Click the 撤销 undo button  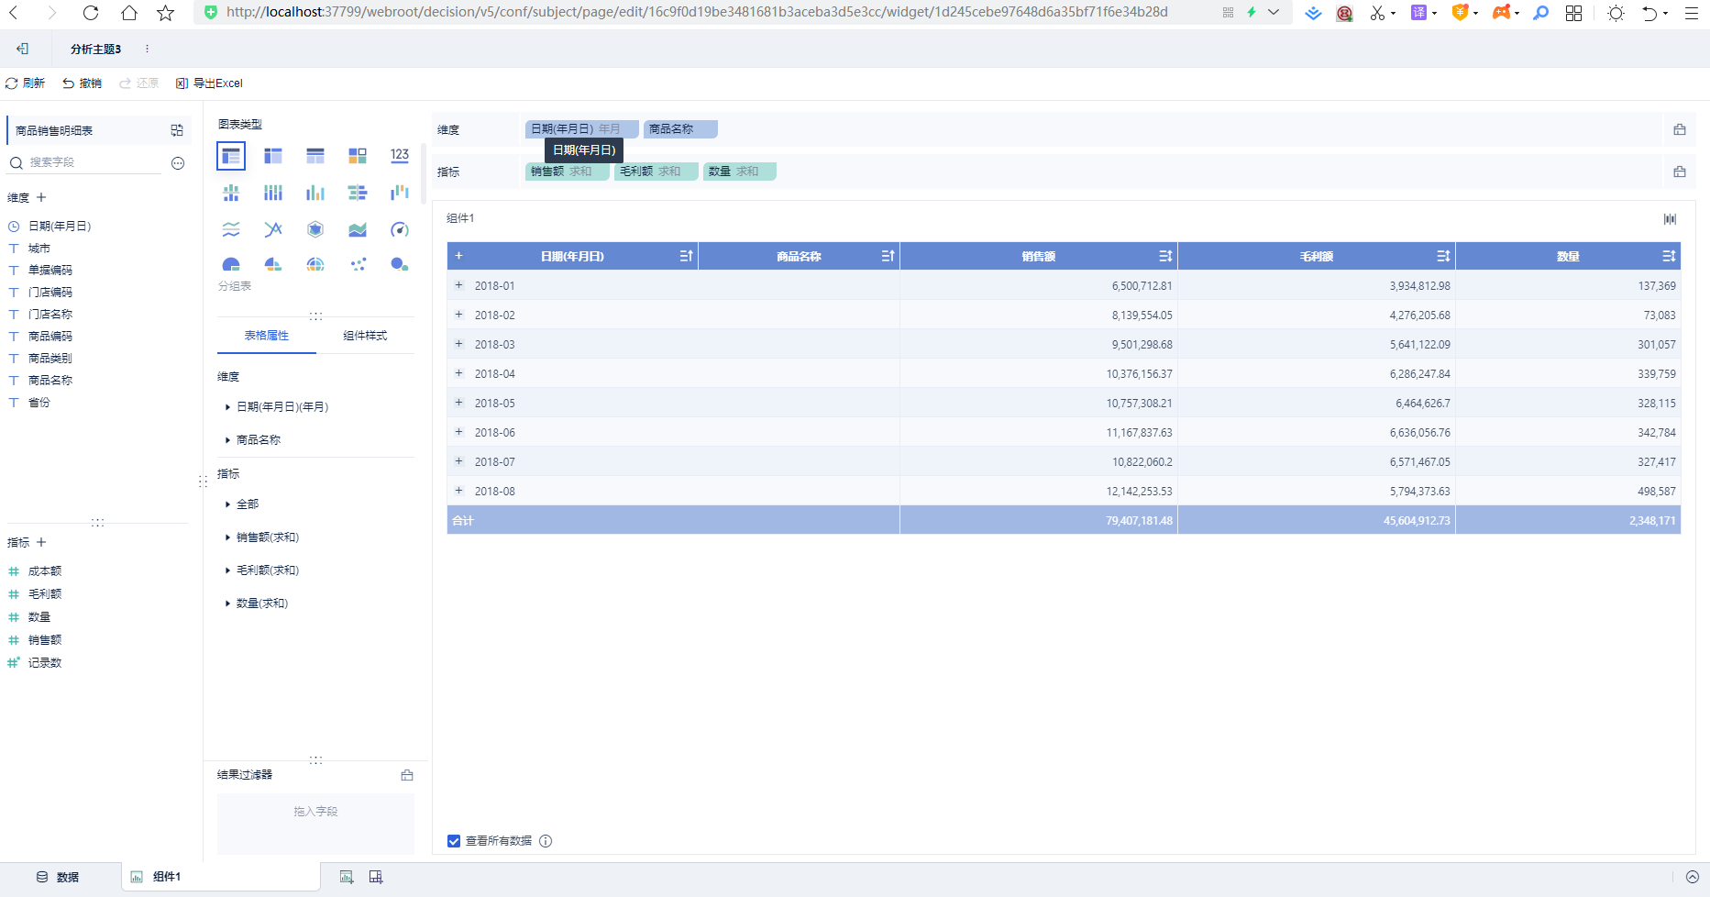point(83,83)
